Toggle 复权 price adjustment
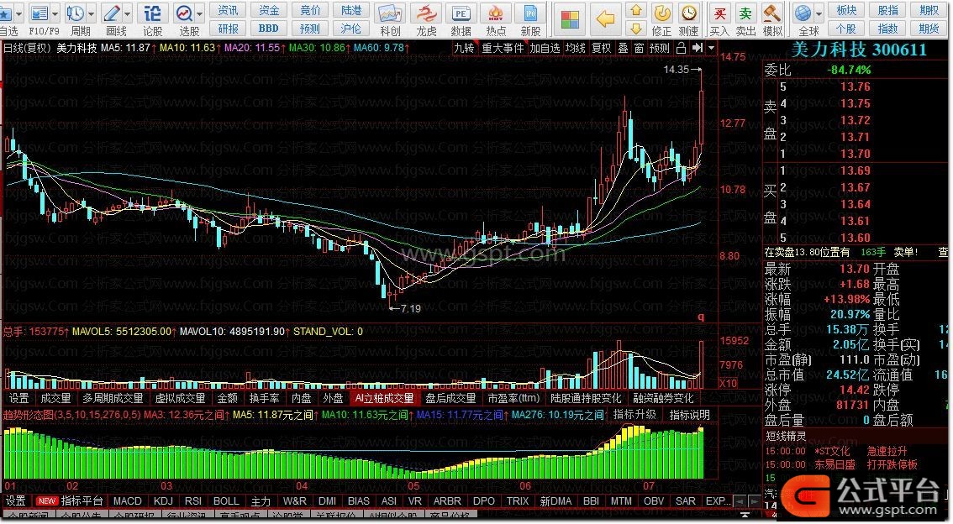 (x=601, y=48)
